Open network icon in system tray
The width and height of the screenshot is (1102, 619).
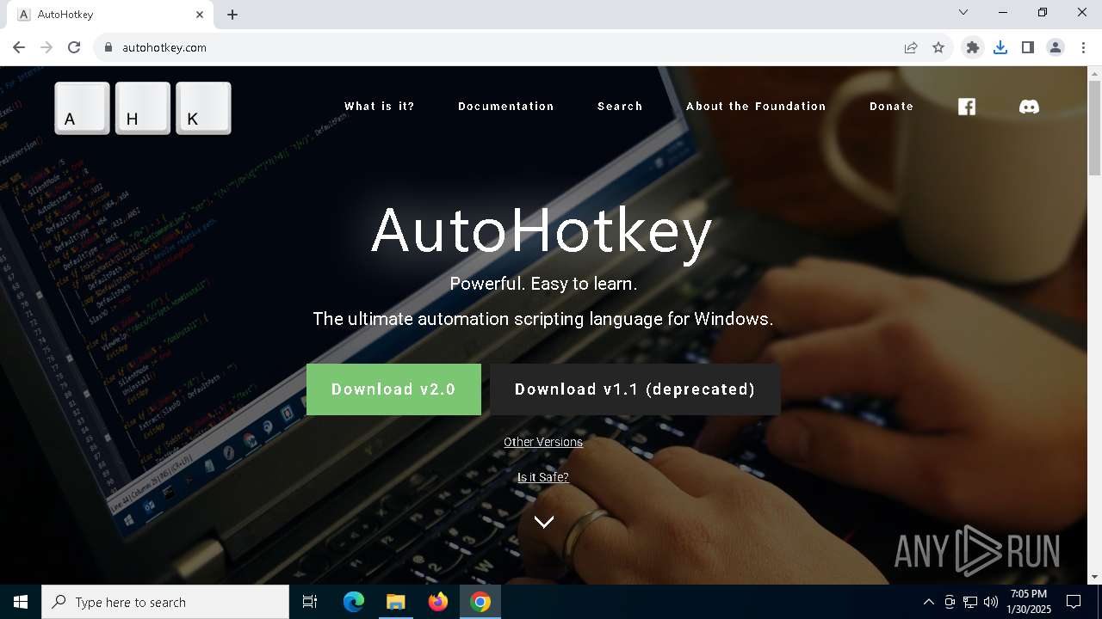[x=970, y=602]
